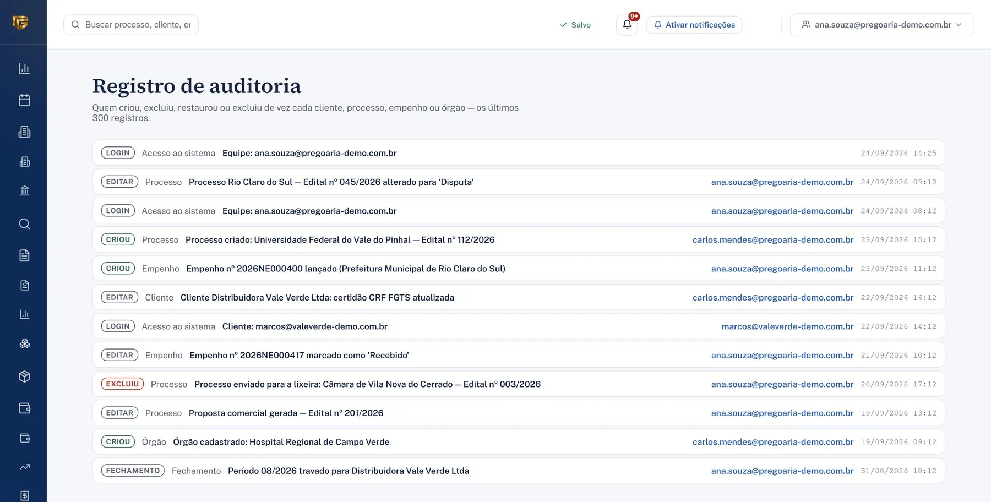991x502 pixels.
Task: Open the building icon directly below the calendar
Action: [x=24, y=132]
